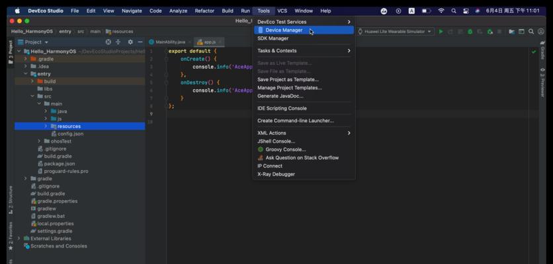
Task: Open the device selector Huawei Lite Wearable Simulator
Action: point(395,32)
